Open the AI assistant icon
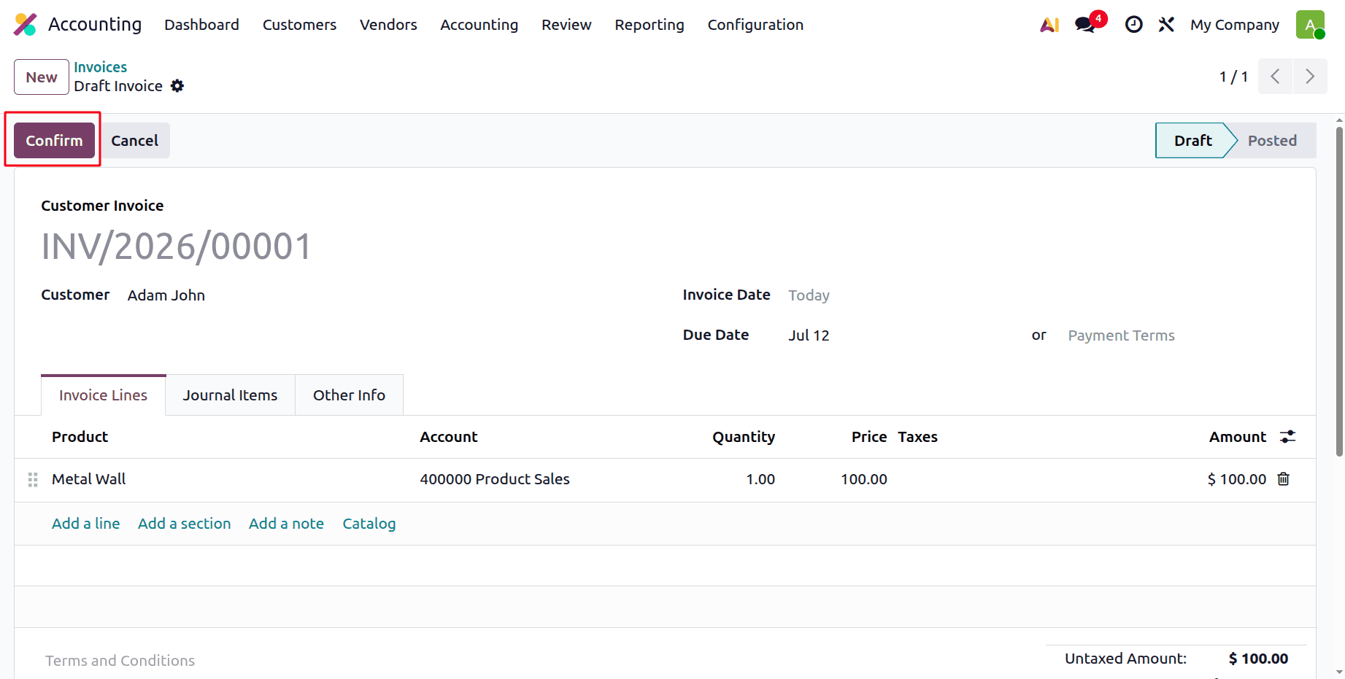The width and height of the screenshot is (1345, 679). pyautogui.click(x=1049, y=25)
